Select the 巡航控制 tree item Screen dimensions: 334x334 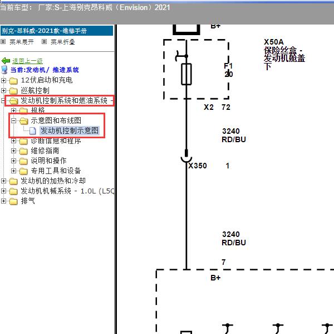[x=35, y=90]
